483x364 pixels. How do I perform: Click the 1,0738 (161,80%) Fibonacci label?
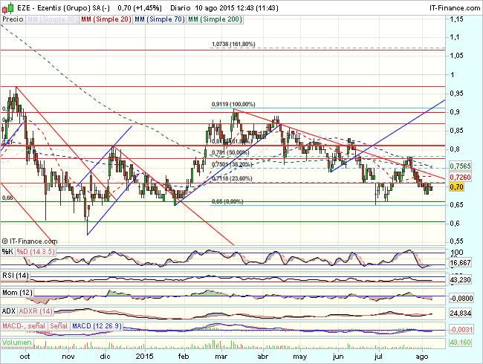(x=233, y=45)
